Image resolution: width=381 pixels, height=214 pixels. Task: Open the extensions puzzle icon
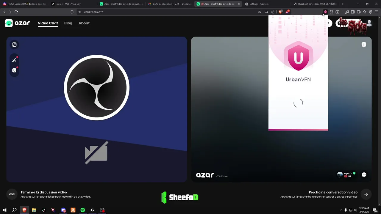coord(331,12)
